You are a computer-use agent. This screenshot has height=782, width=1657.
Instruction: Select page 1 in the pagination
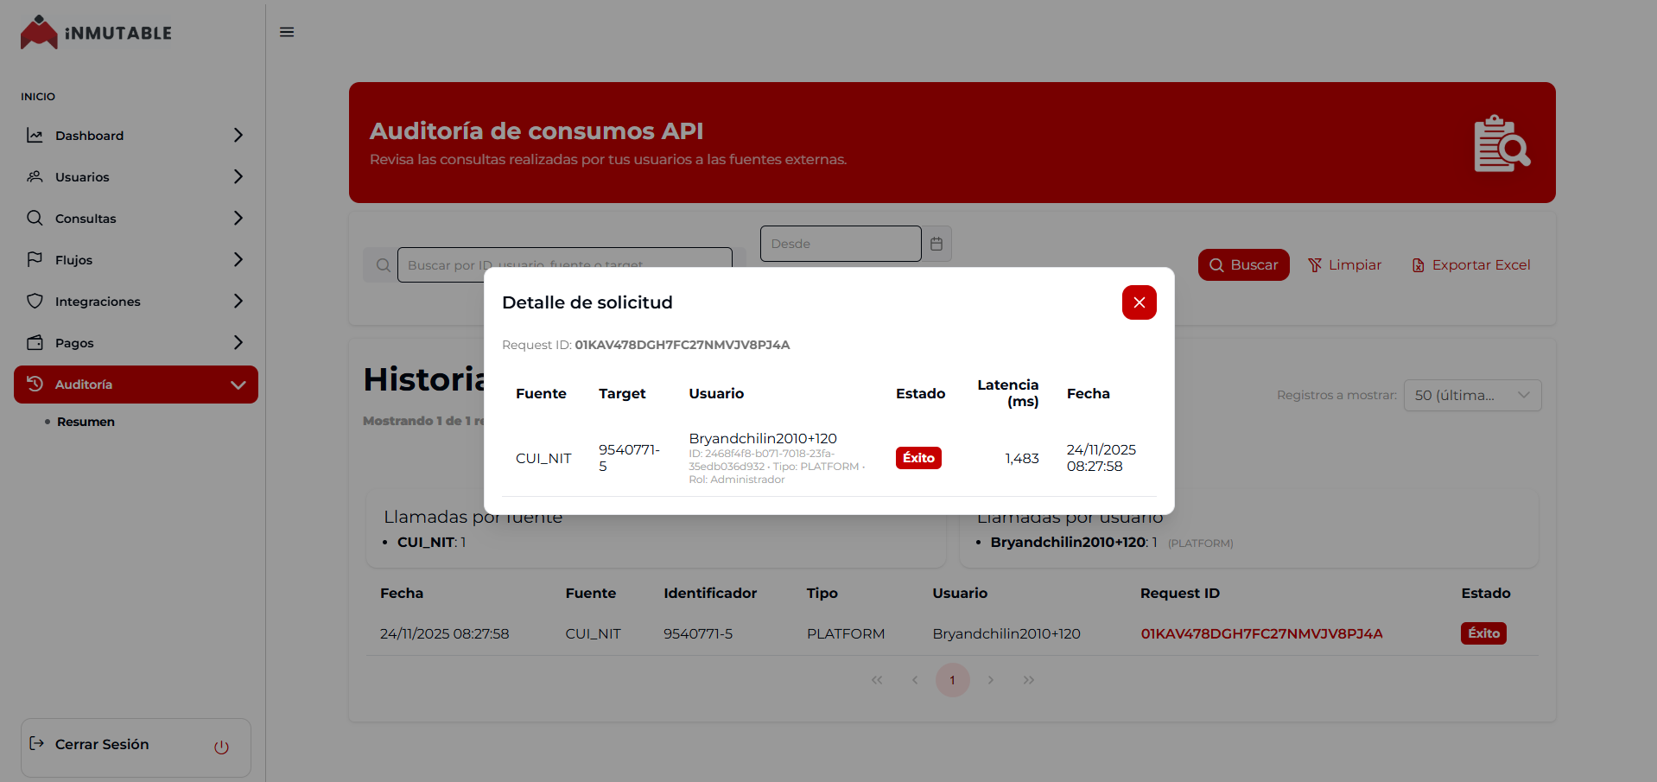[952, 680]
